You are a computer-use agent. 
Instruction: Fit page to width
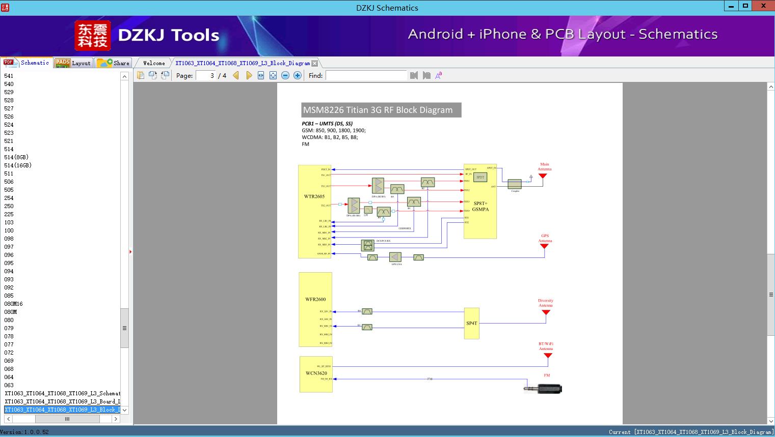click(261, 75)
